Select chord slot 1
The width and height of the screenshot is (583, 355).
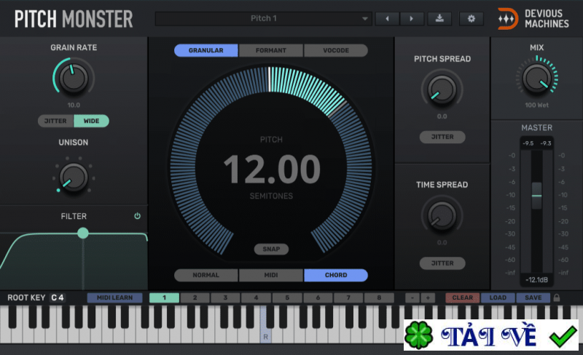click(164, 298)
